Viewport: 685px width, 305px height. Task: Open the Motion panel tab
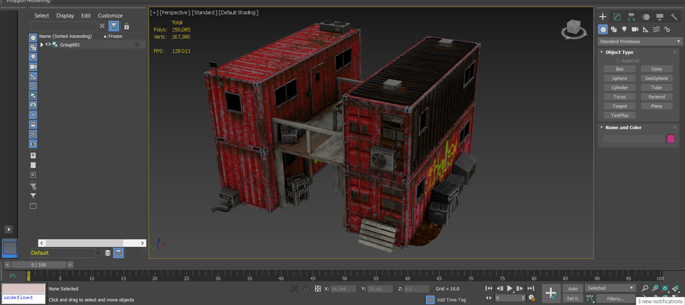point(645,17)
